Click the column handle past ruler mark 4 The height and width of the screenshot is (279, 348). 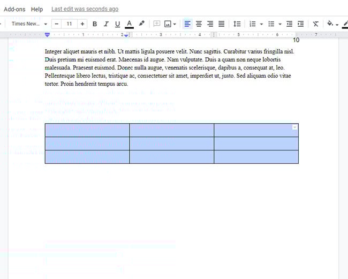(214, 35)
